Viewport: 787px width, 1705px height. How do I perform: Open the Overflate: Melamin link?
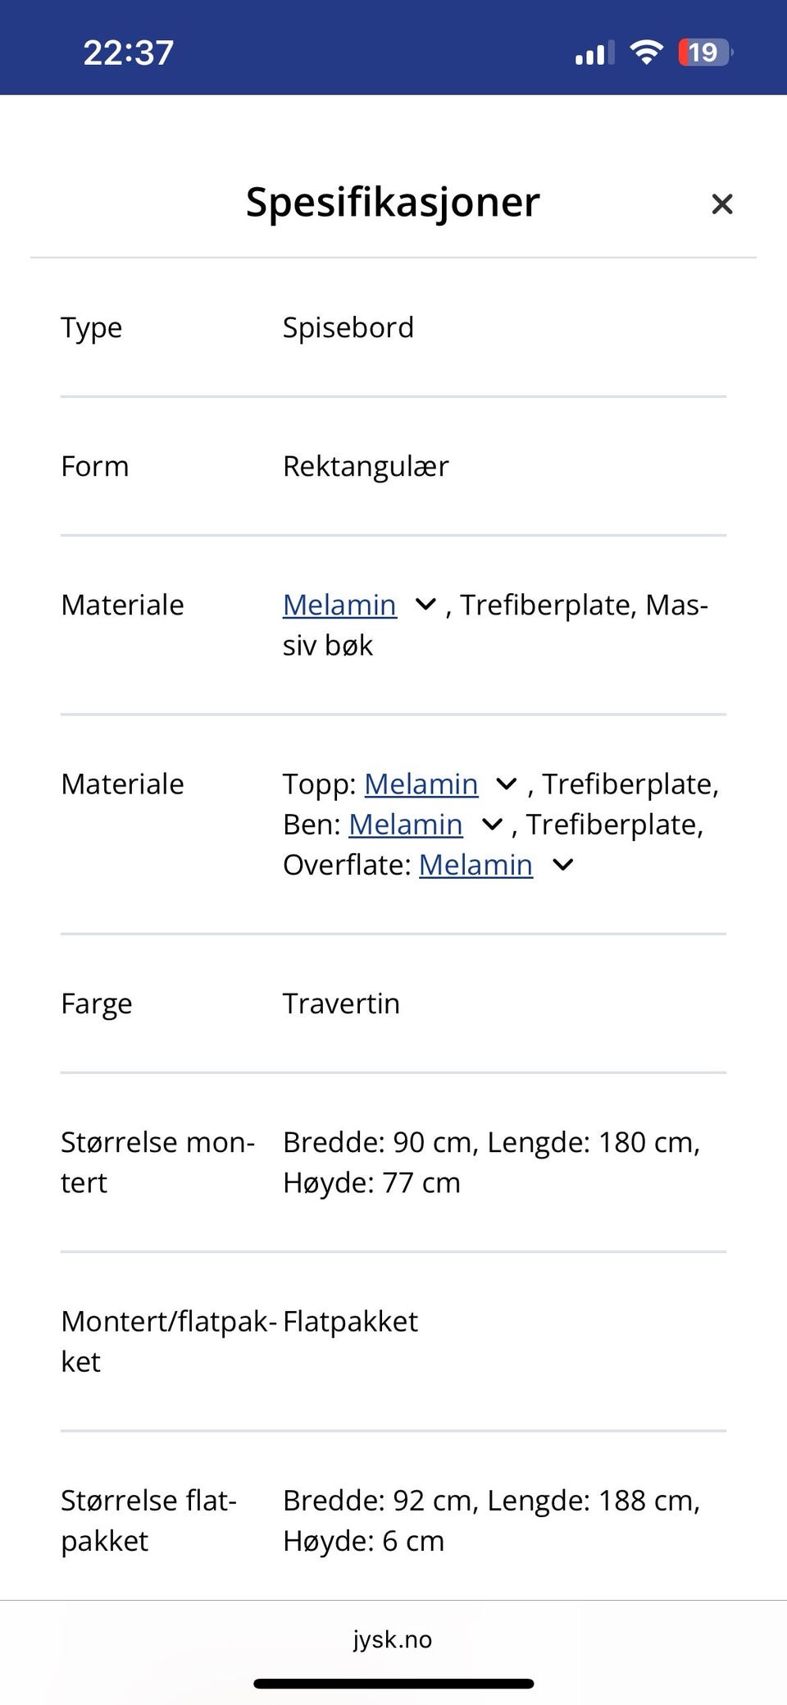475,865
